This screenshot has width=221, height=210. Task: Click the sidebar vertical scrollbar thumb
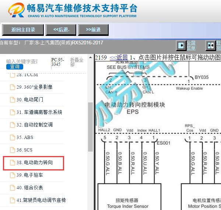click(90, 127)
